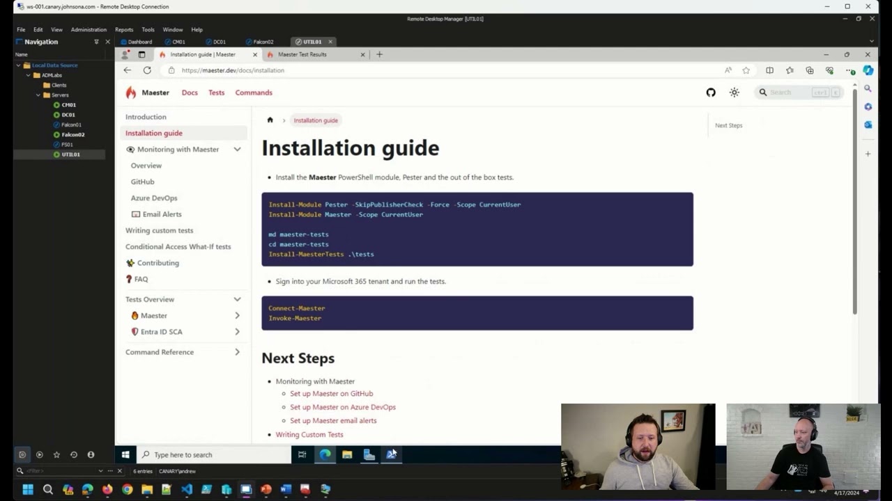
Task: Toggle the light/dark theme sun icon
Action: coord(735,93)
